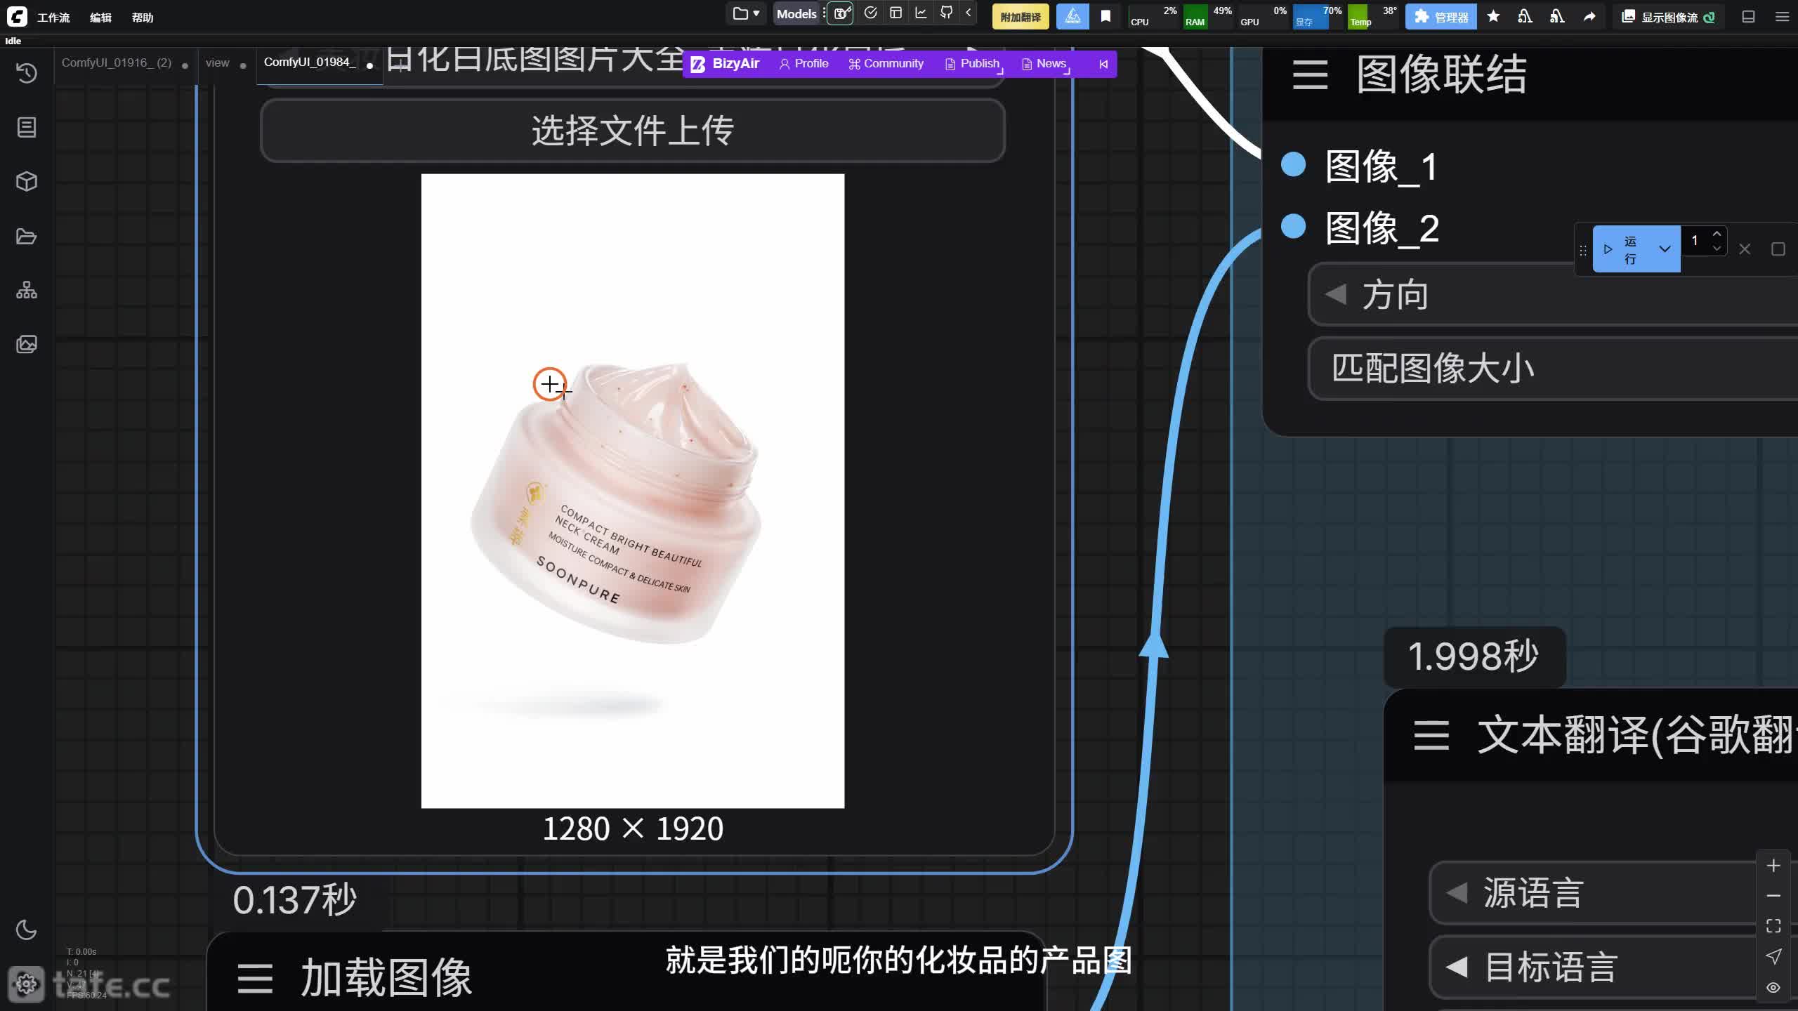Open BizyAir News
Image resolution: width=1798 pixels, height=1011 pixels.
pos(1044,64)
